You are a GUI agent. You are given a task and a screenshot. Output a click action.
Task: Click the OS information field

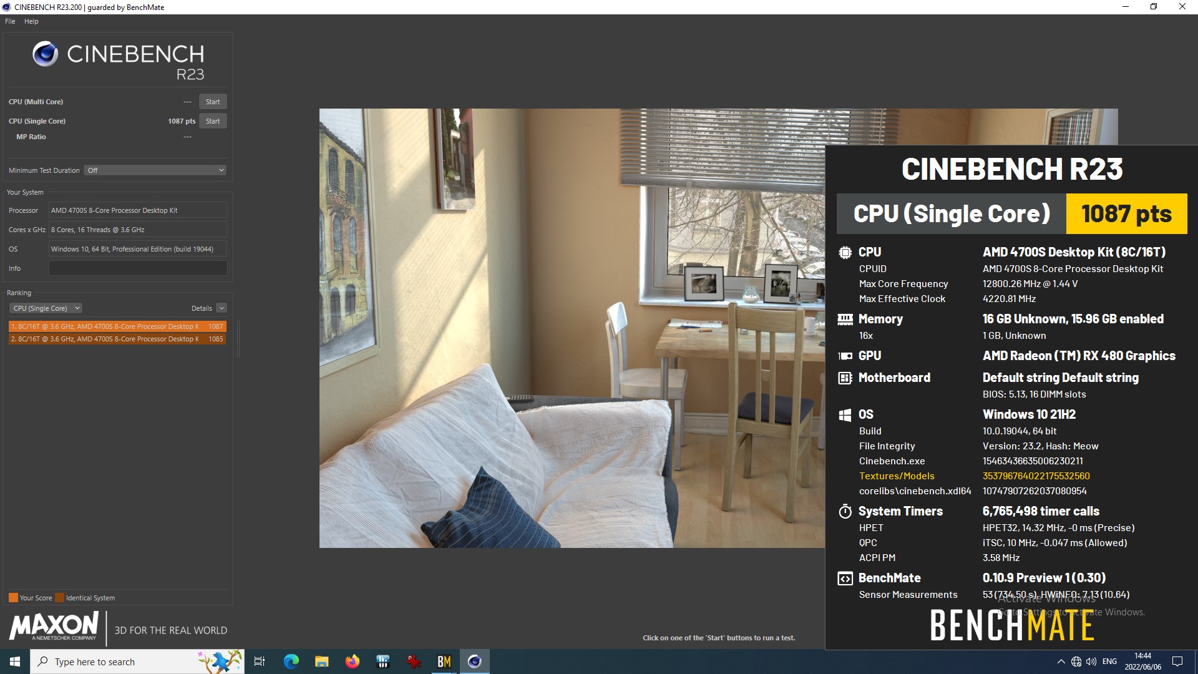138,249
